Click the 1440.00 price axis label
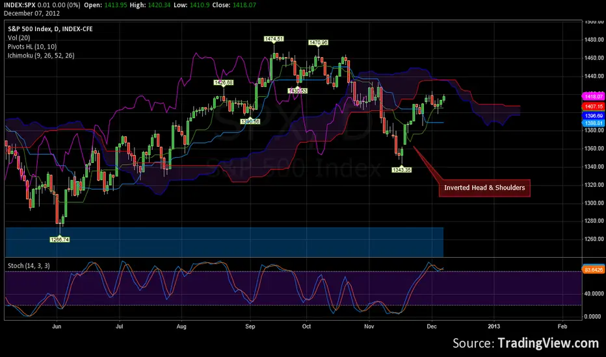This screenshot has height=357, width=606. [594, 76]
